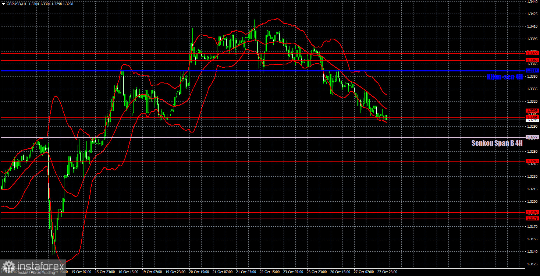Image resolution: width=540 pixels, height=276 pixels.
Task: Click the 1.3335 value on the price axis
Action: coord(532,89)
